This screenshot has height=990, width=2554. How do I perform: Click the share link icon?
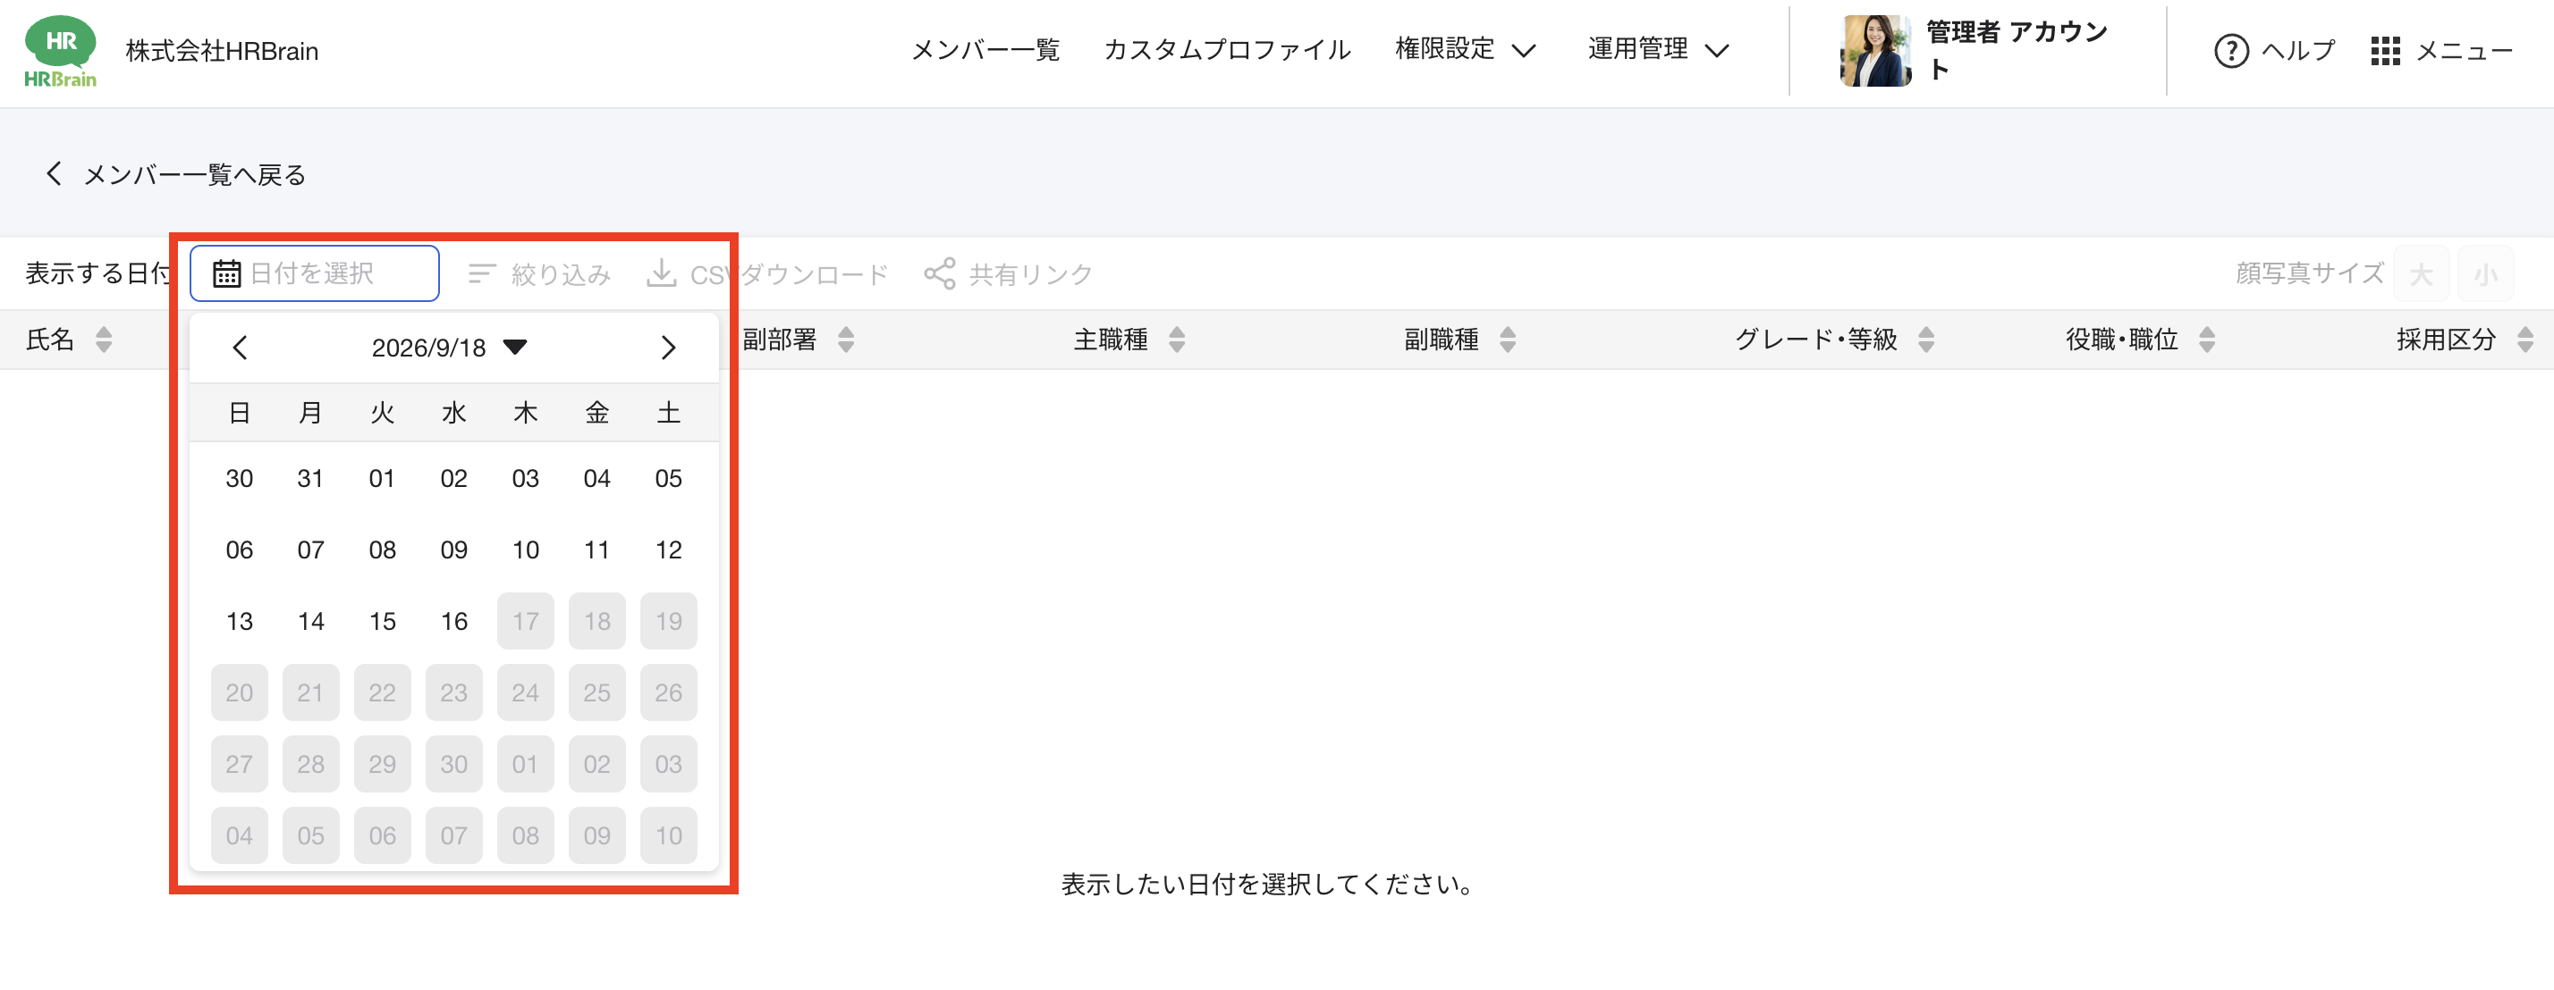point(939,273)
